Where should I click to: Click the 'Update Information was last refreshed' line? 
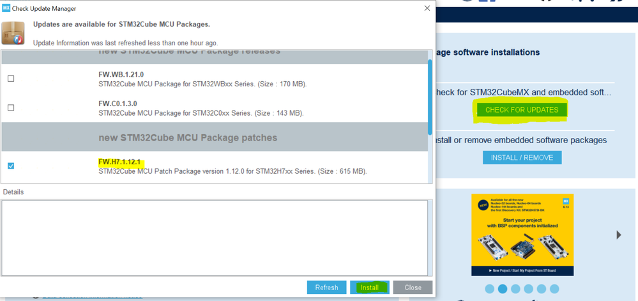[125, 43]
